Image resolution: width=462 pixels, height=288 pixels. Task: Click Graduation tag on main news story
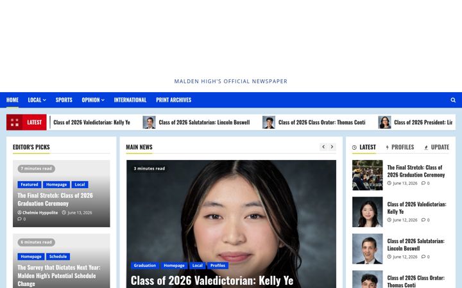click(x=144, y=266)
